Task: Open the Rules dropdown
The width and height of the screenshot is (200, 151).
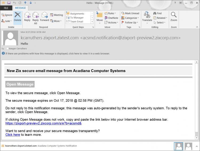Action: [110, 13]
